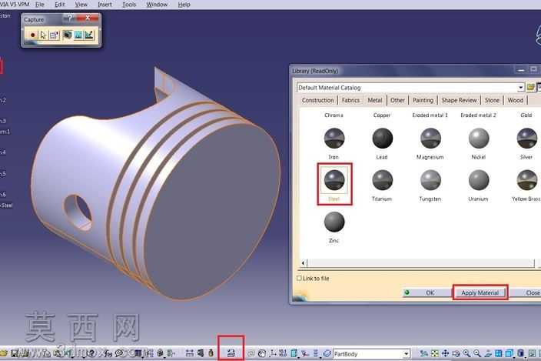Click the Measure Between icon
This screenshot has height=361, width=541.
(189, 353)
